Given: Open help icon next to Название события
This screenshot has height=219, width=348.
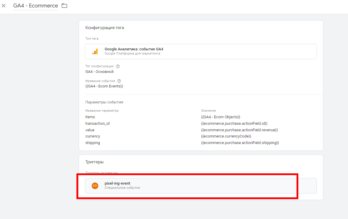Looking at the screenshot, I should (119, 81).
